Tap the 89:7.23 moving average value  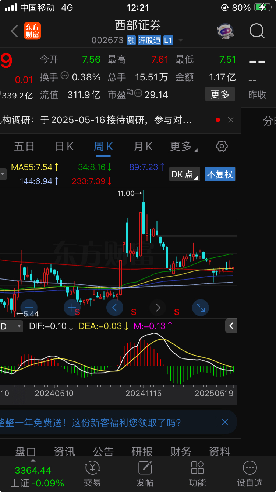tap(146, 167)
